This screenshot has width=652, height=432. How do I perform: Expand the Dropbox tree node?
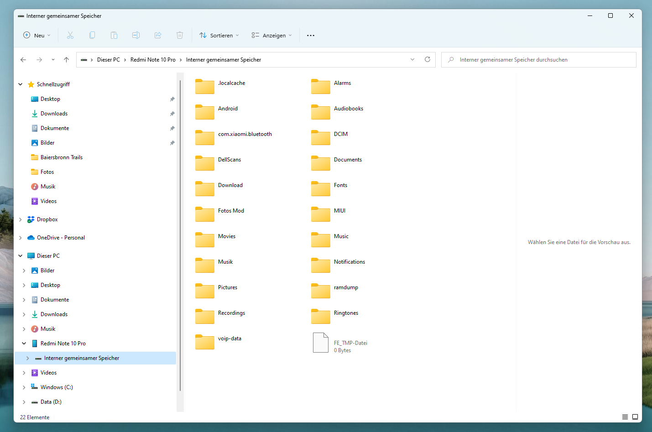[21, 219]
